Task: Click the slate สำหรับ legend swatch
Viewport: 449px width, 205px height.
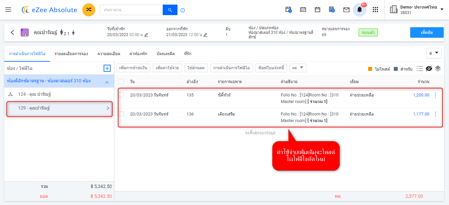Action: (x=396, y=69)
